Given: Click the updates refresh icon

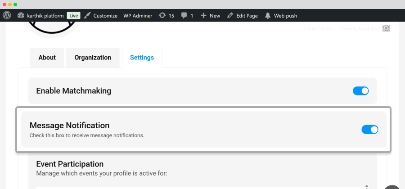Looking at the screenshot, I should (162, 15).
